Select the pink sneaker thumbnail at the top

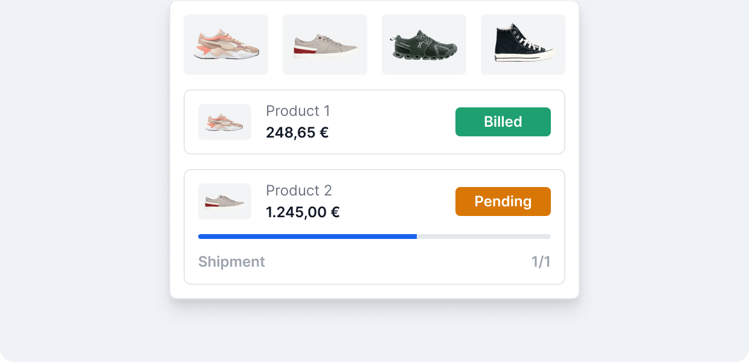click(226, 44)
